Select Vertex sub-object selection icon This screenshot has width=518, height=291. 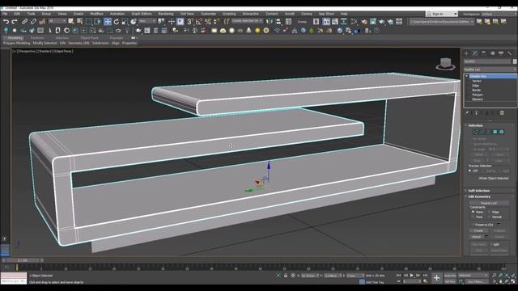point(475,132)
